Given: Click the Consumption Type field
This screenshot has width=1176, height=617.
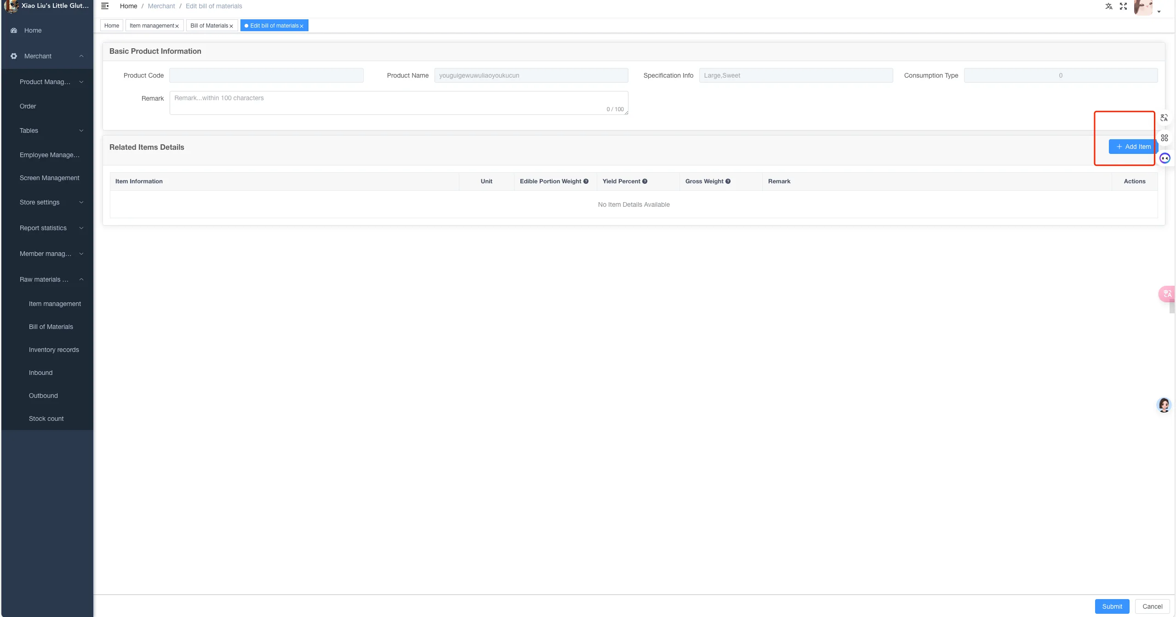Looking at the screenshot, I should 1061,75.
